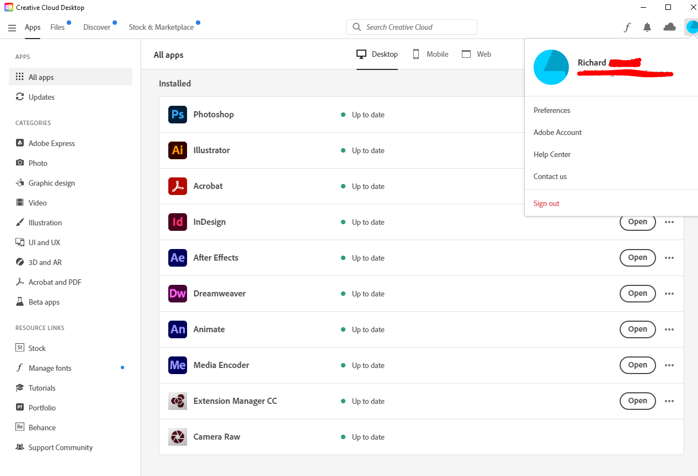Click the Photoshop app icon
This screenshot has width=698, height=476.
tap(178, 115)
